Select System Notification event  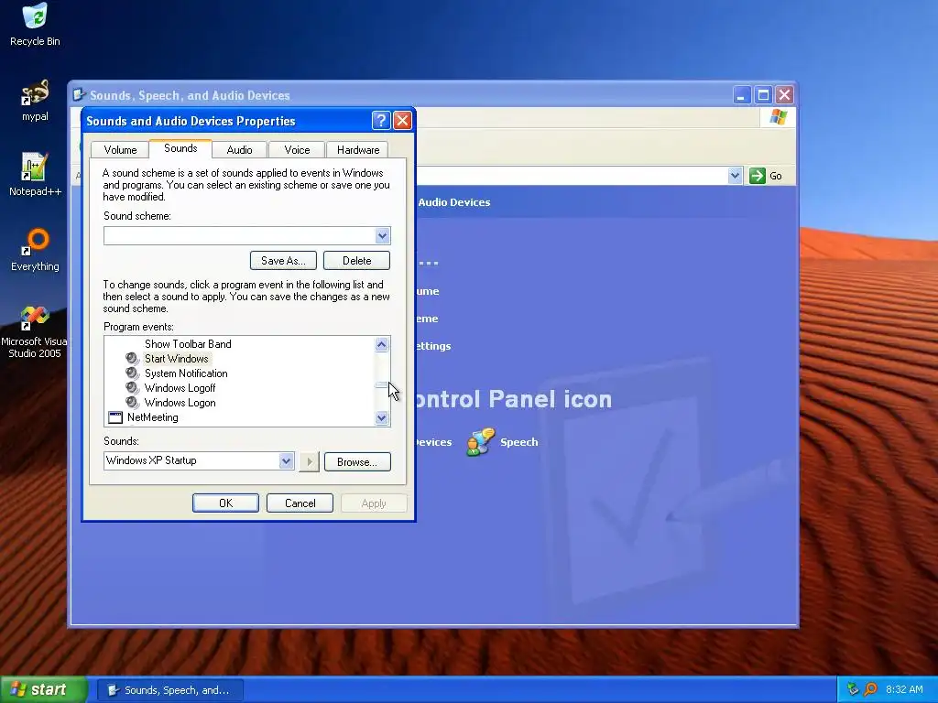186,373
